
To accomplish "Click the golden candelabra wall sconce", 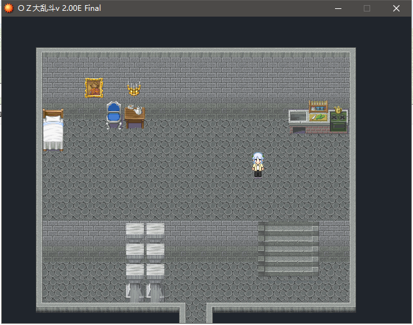I will tap(134, 89).
